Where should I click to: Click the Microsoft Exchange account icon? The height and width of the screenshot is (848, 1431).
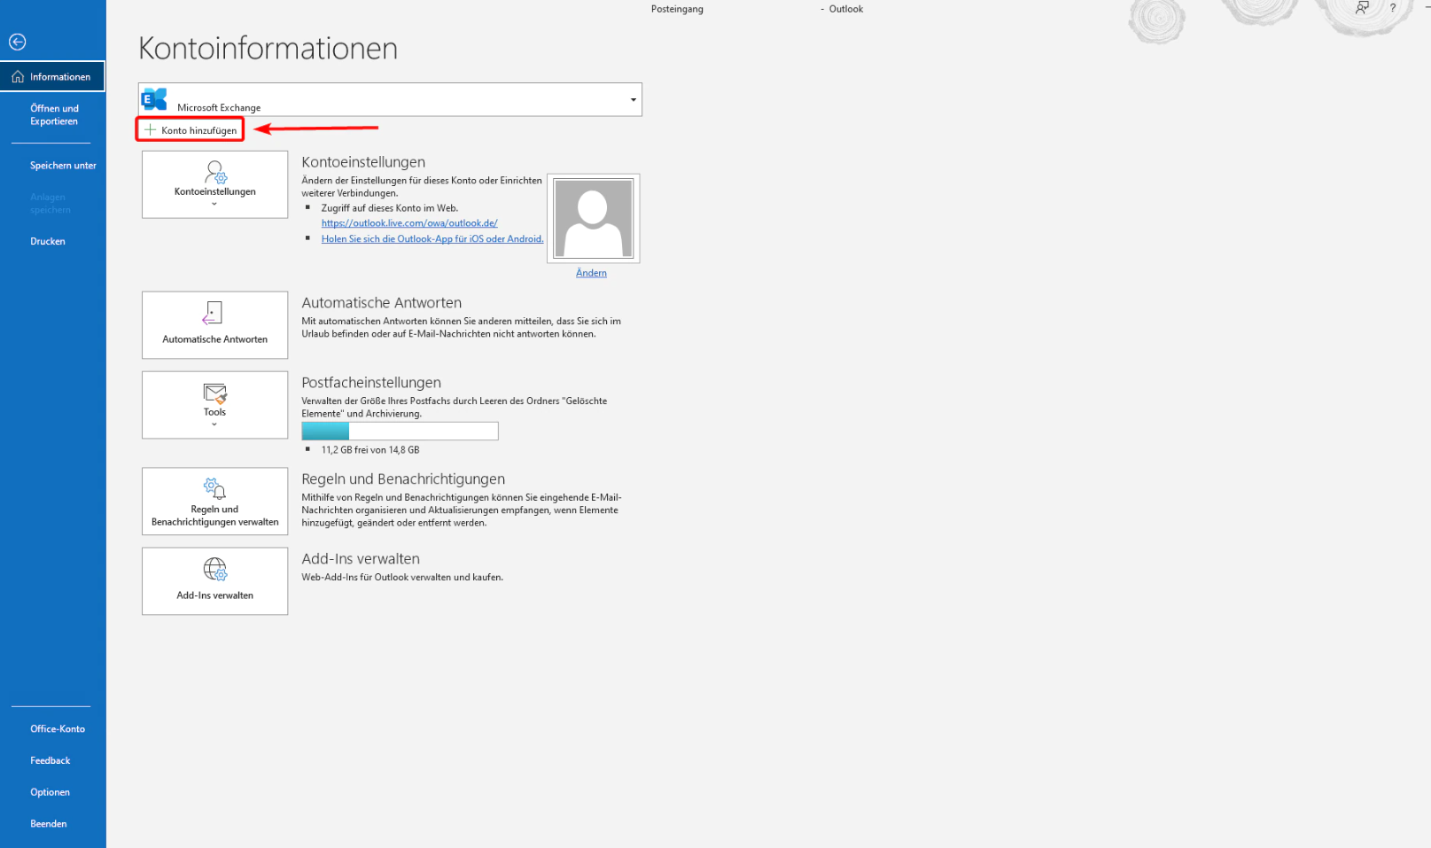click(x=155, y=99)
